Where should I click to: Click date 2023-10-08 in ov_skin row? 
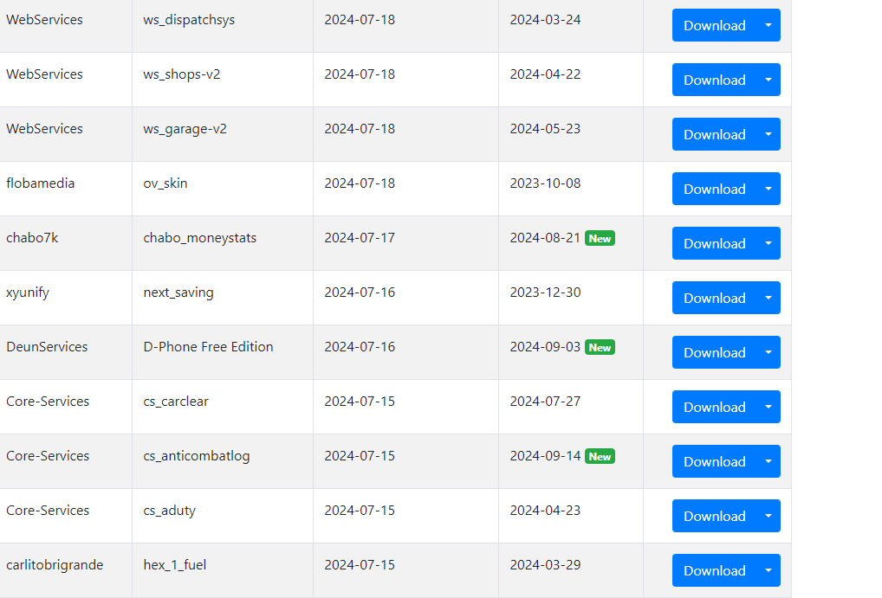click(545, 183)
